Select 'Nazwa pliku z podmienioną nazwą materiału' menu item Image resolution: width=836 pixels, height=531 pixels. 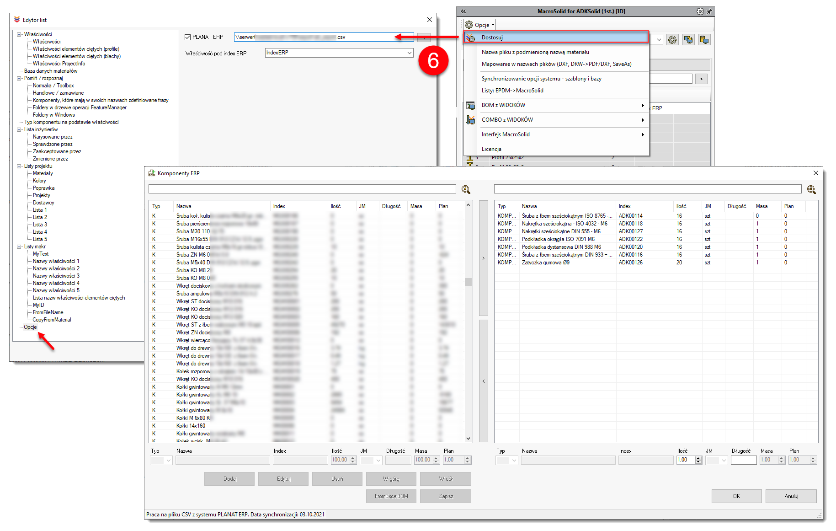556,52
